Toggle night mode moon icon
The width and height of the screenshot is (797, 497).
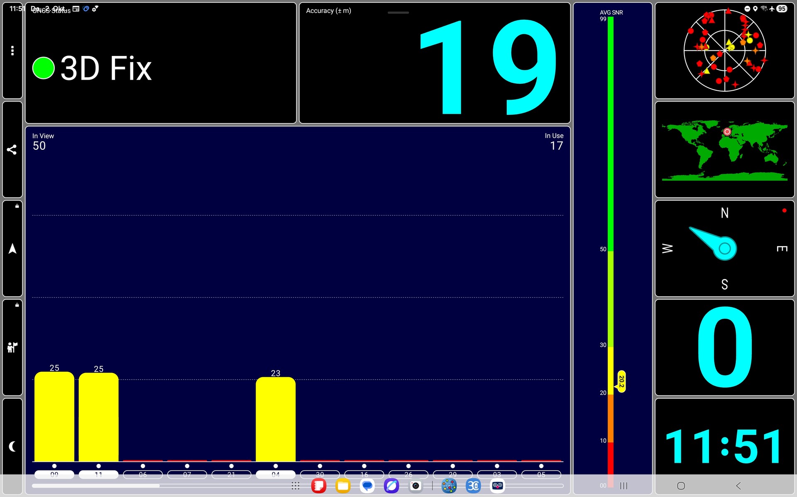12,446
